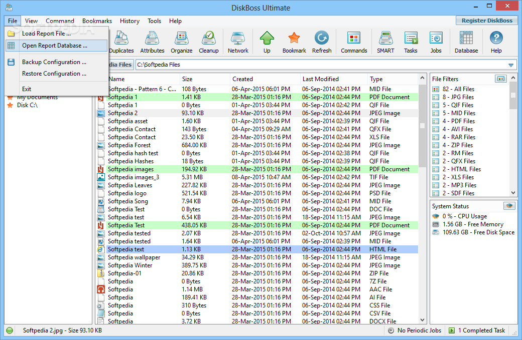Image resolution: width=522 pixels, height=340 pixels.
Task: Click '109.63 GB - Free Disk Space' status
Action: 478,232
